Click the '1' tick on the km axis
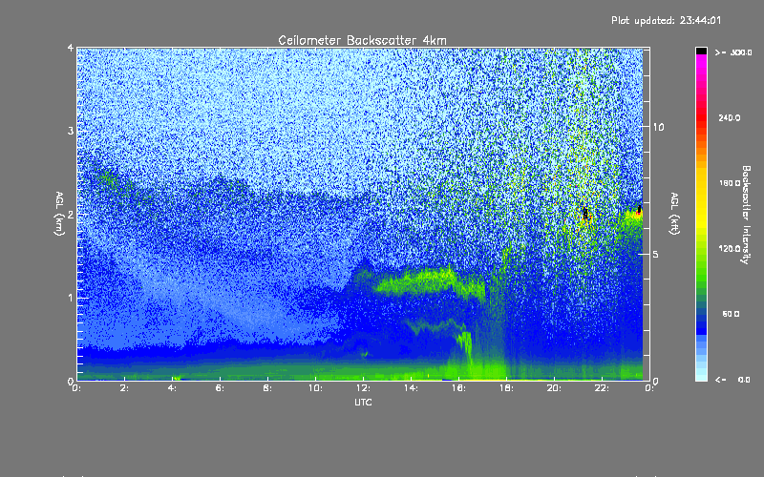 (x=70, y=298)
